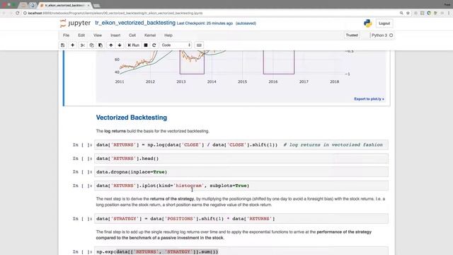
Task: Open the Cell menu
Action: point(132,35)
